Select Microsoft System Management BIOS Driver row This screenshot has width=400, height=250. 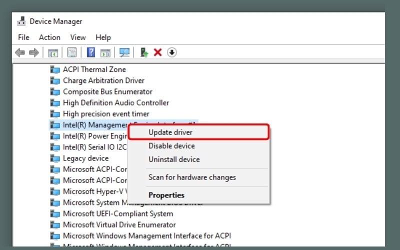point(95,202)
